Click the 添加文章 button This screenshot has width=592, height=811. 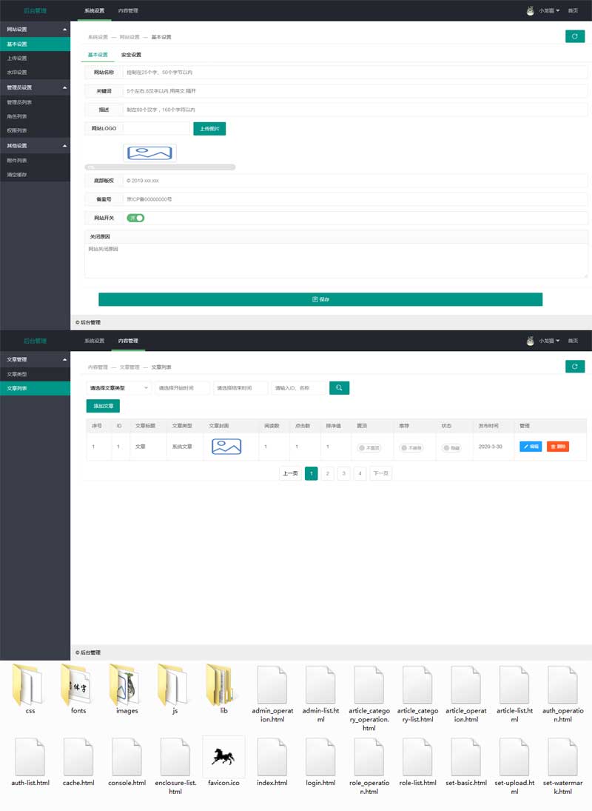[x=104, y=406]
